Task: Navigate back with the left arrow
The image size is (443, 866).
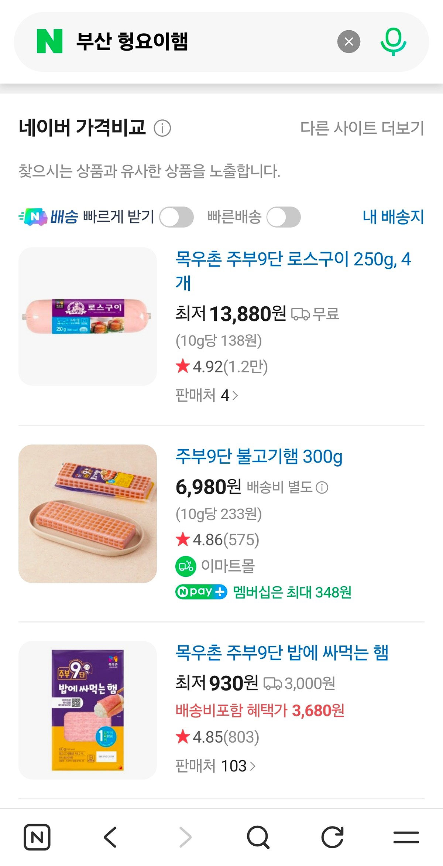Action: (x=110, y=837)
